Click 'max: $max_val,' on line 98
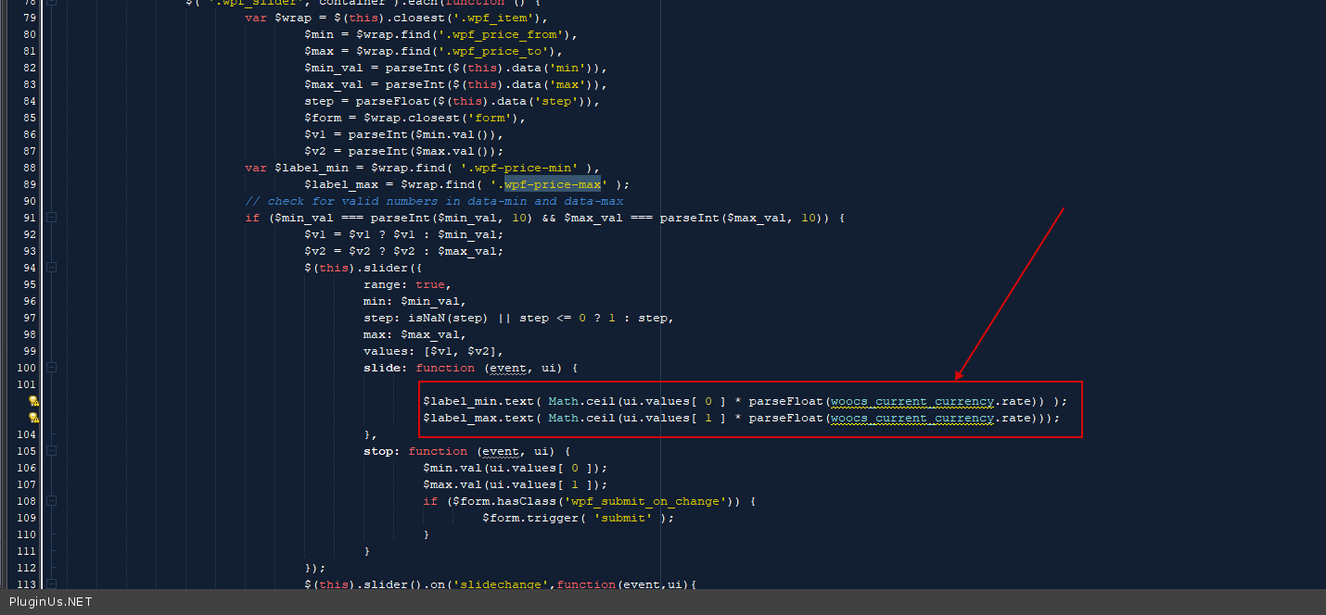This screenshot has width=1326, height=615. (x=415, y=334)
